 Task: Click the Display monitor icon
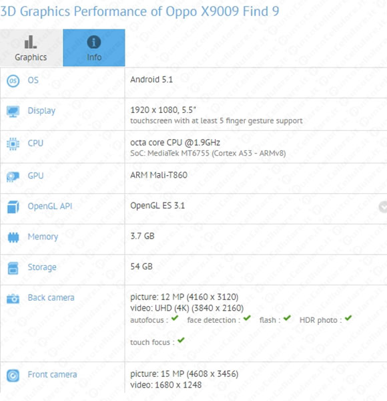pos(13,112)
